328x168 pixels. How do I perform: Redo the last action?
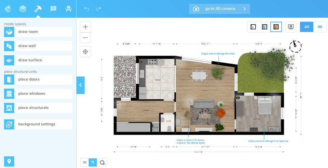click(x=99, y=9)
